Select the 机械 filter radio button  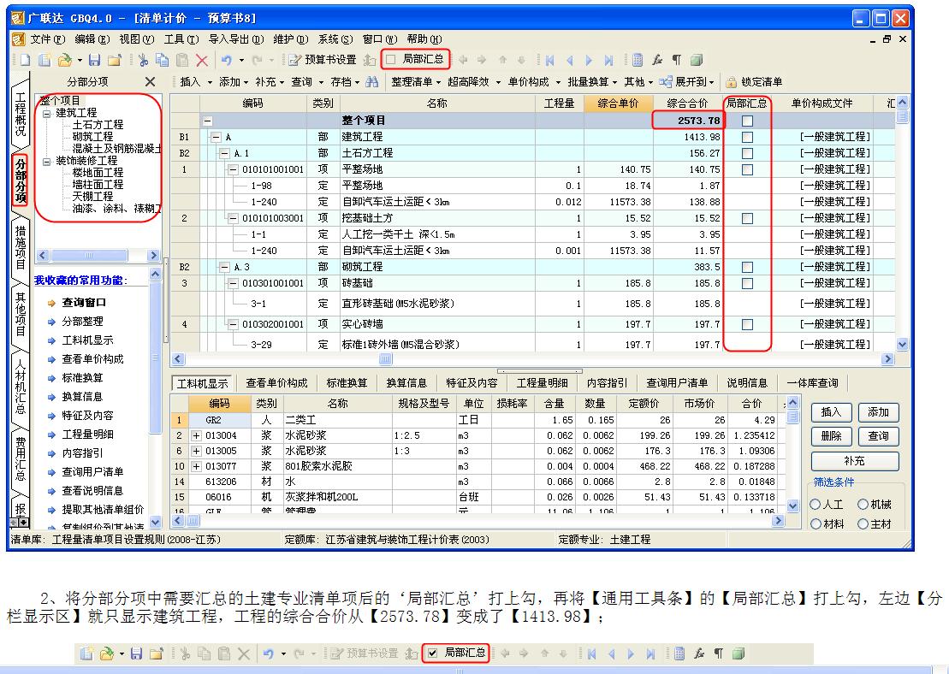(x=863, y=505)
